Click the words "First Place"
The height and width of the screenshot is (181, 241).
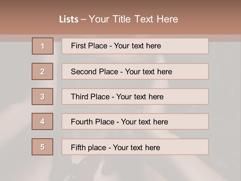pos(89,46)
